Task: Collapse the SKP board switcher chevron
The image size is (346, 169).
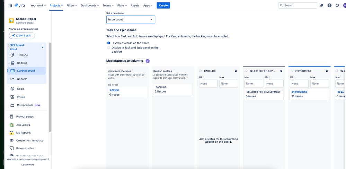Action: [43, 47]
